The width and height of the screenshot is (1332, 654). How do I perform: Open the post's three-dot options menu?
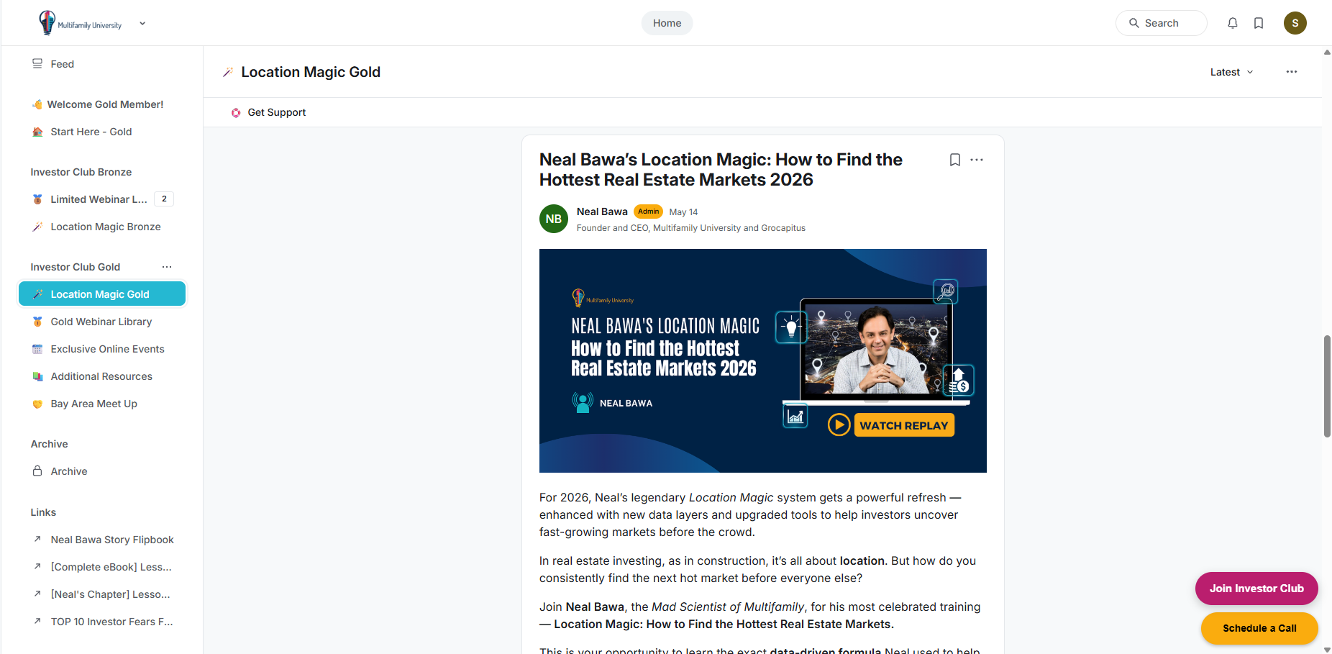[977, 160]
